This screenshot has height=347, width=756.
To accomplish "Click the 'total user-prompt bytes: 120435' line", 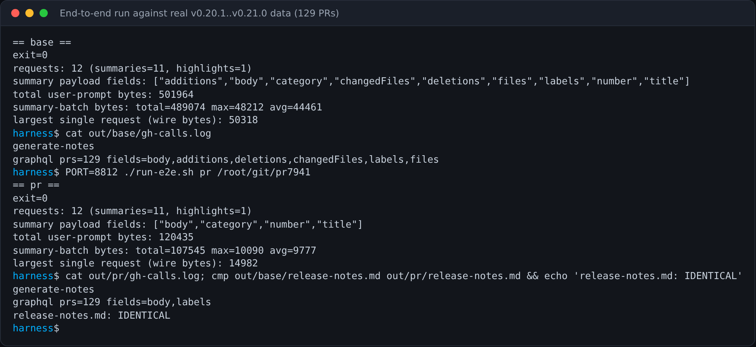I will [103, 237].
